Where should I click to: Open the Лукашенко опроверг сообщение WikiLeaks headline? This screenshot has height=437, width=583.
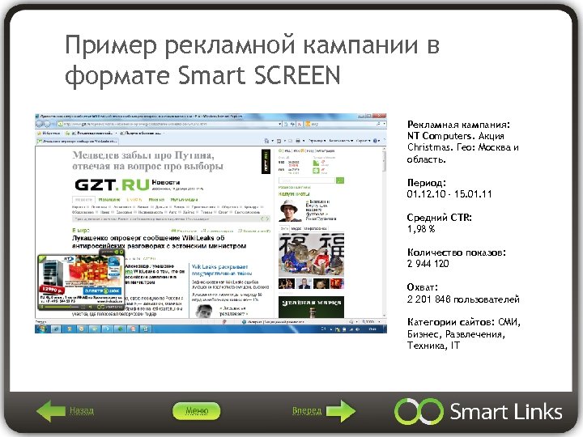point(159,242)
